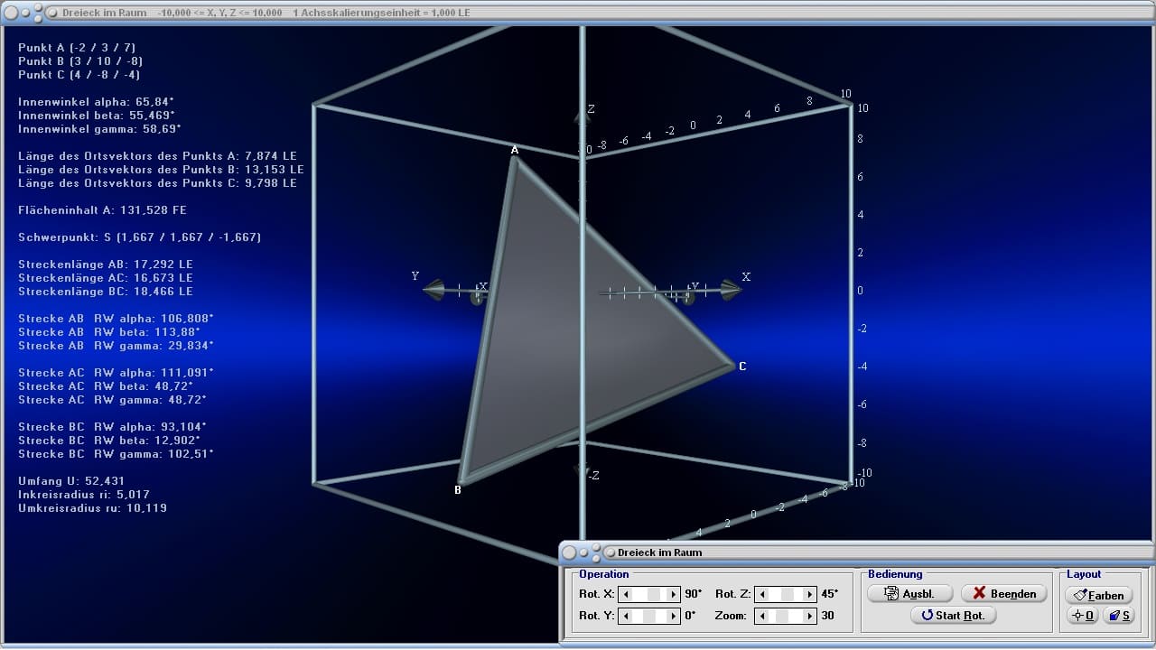Increase Rot. Y with right arrow

(x=674, y=616)
